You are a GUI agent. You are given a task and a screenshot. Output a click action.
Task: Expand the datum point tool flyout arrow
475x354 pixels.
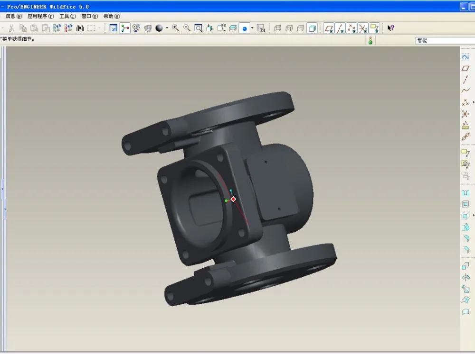(x=473, y=102)
